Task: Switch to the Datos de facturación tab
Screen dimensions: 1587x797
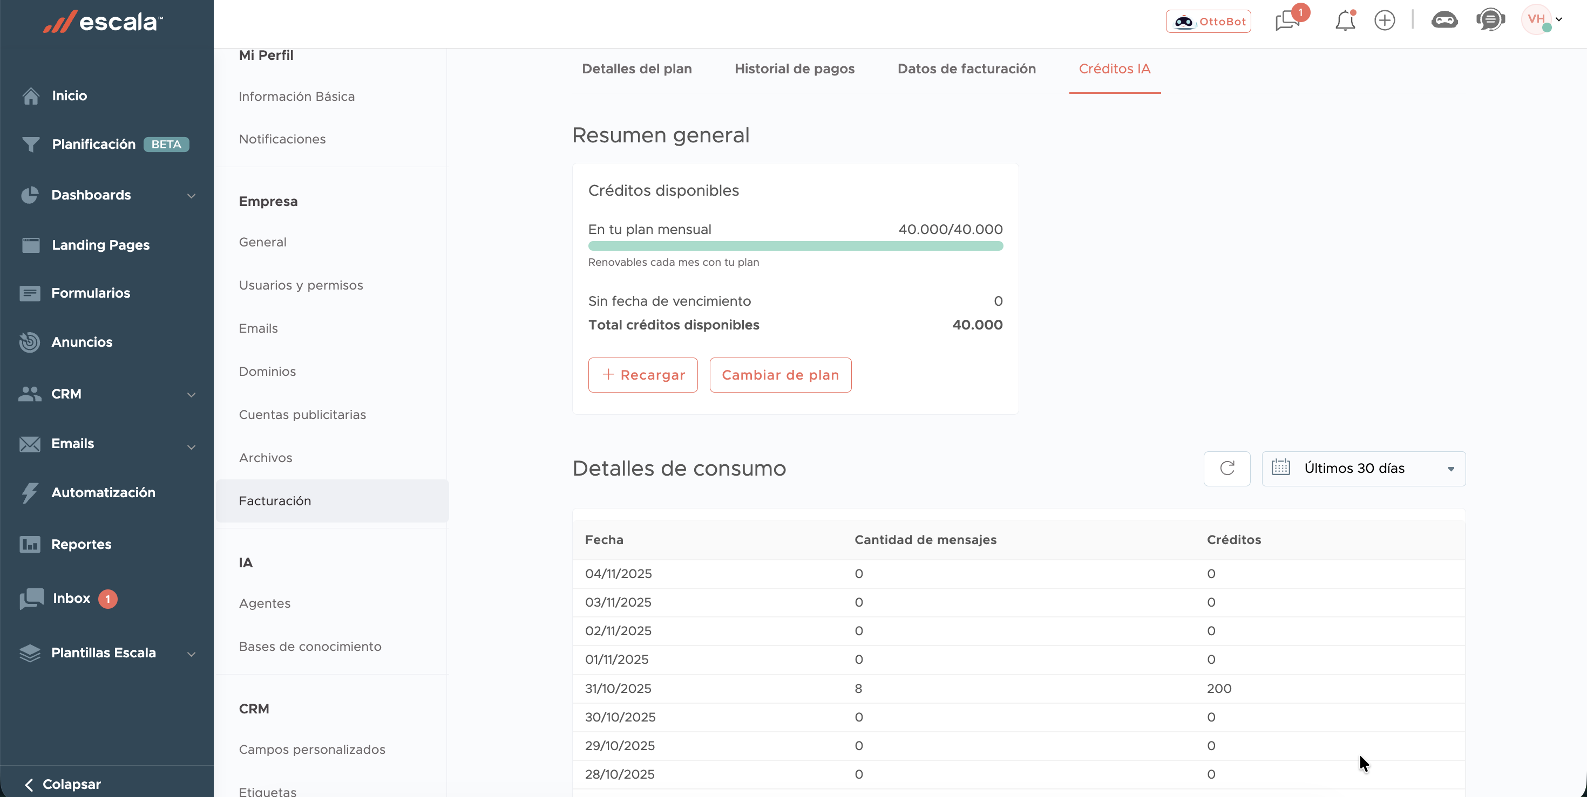Action: [x=966, y=69]
